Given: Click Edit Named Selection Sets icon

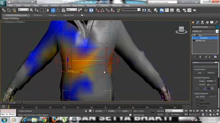Looking at the screenshot, I should pyautogui.click(x=119, y=10).
